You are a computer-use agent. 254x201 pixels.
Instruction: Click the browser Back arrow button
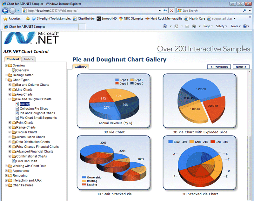tap(5, 11)
